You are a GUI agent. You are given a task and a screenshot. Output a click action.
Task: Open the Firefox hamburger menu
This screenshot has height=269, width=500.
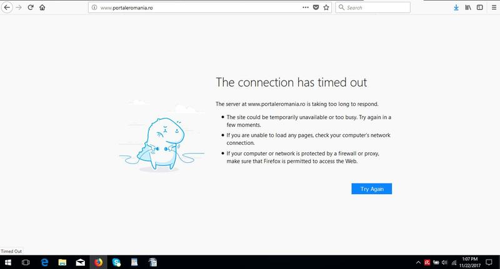pos(492,7)
